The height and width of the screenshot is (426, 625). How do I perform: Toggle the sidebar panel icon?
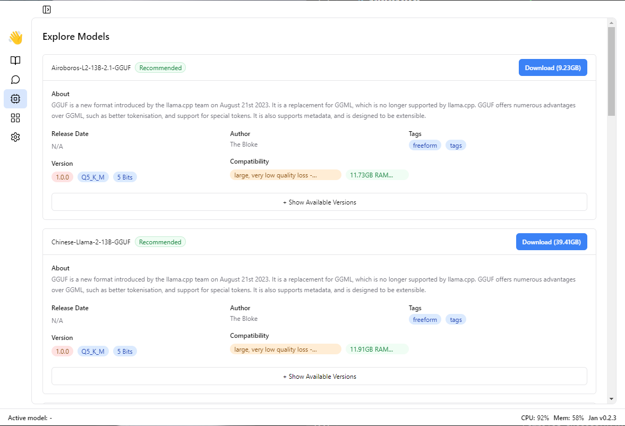(x=47, y=9)
